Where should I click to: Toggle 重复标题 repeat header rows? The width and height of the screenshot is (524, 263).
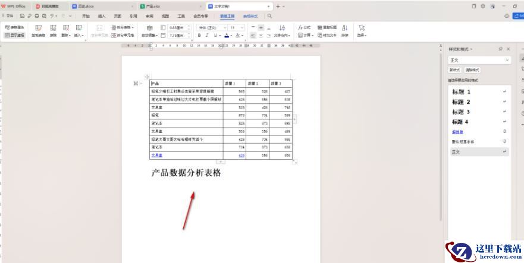[327, 27]
